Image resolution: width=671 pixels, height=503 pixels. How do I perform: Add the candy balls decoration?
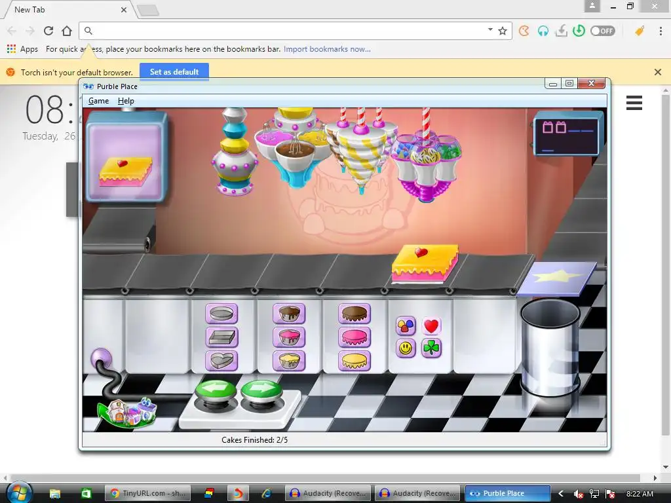[x=406, y=326]
